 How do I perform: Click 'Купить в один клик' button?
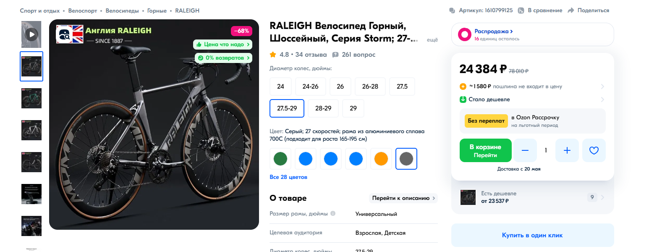pyautogui.click(x=532, y=235)
